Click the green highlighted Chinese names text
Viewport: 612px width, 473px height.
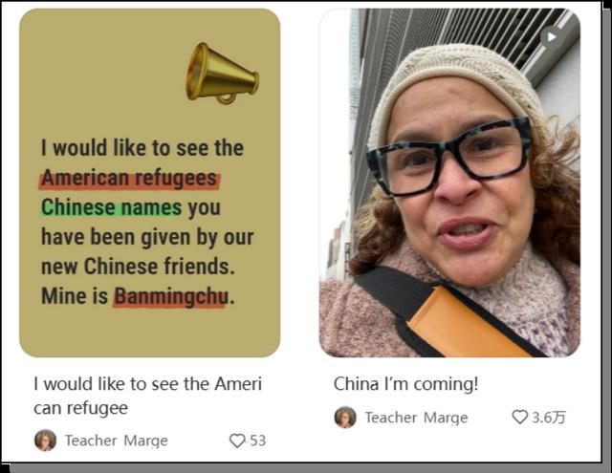click(112, 208)
